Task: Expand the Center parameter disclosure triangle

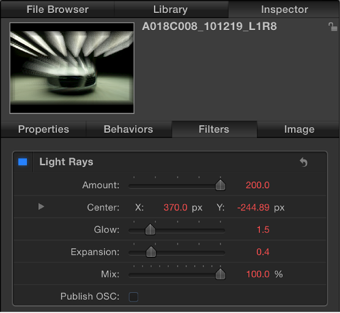Action: [41, 207]
